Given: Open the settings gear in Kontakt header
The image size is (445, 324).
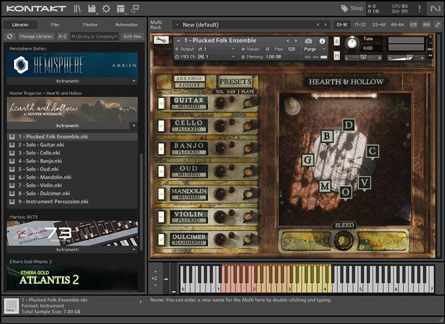Looking at the screenshot, I should click(x=106, y=9).
